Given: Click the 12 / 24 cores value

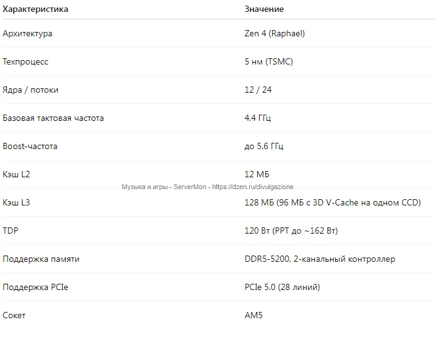Looking at the screenshot, I should point(258,90).
